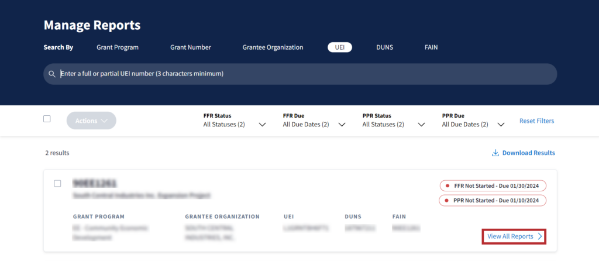Click the Reset Filters link

(x=536, y=121)
